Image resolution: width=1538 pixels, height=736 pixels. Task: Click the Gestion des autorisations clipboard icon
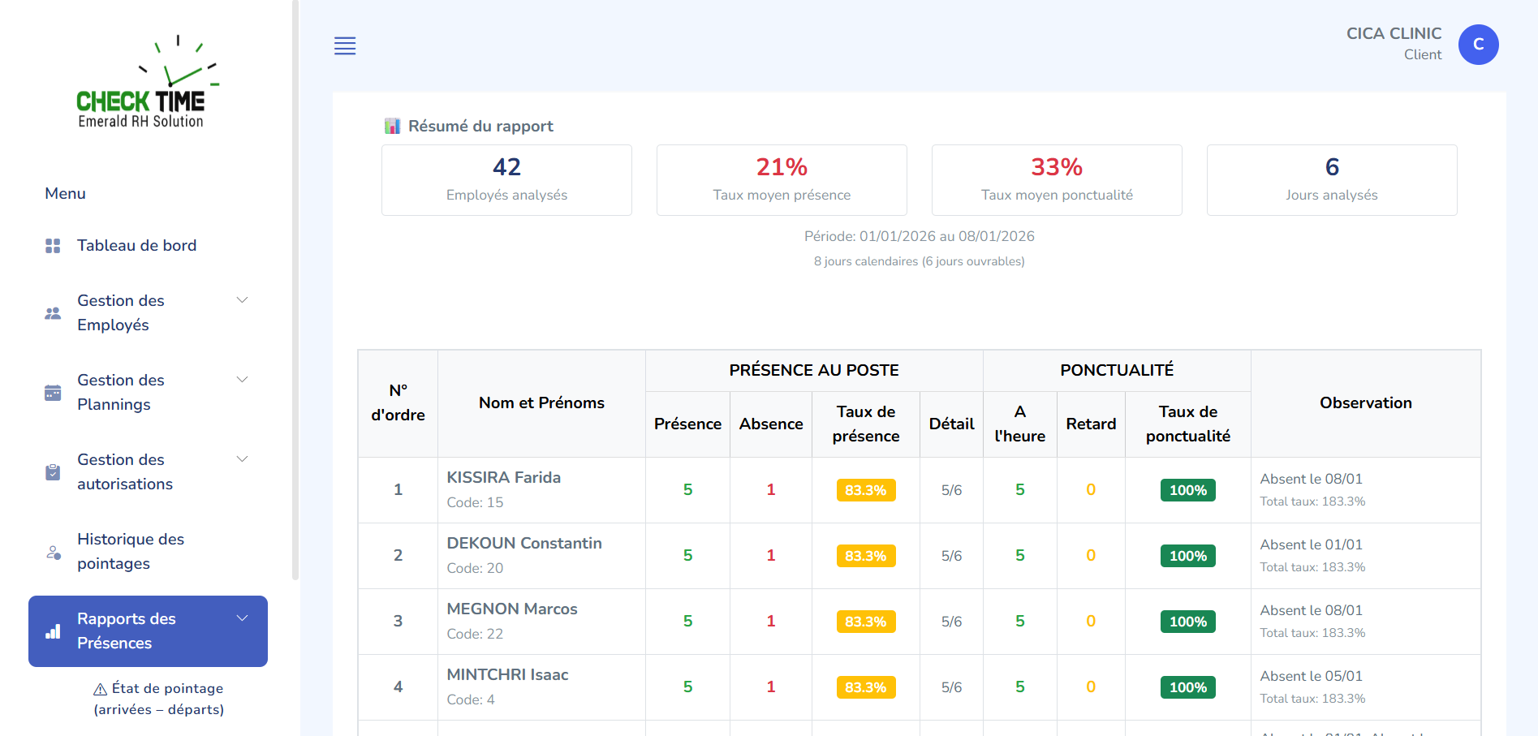(52, 471)
